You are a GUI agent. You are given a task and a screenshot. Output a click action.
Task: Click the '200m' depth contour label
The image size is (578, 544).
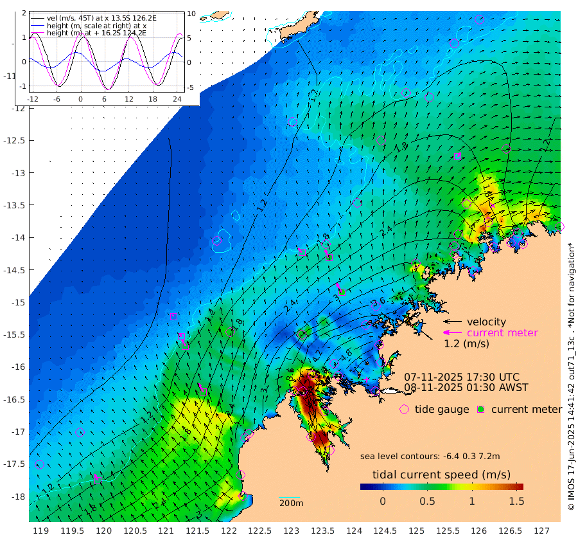[291, 503]
